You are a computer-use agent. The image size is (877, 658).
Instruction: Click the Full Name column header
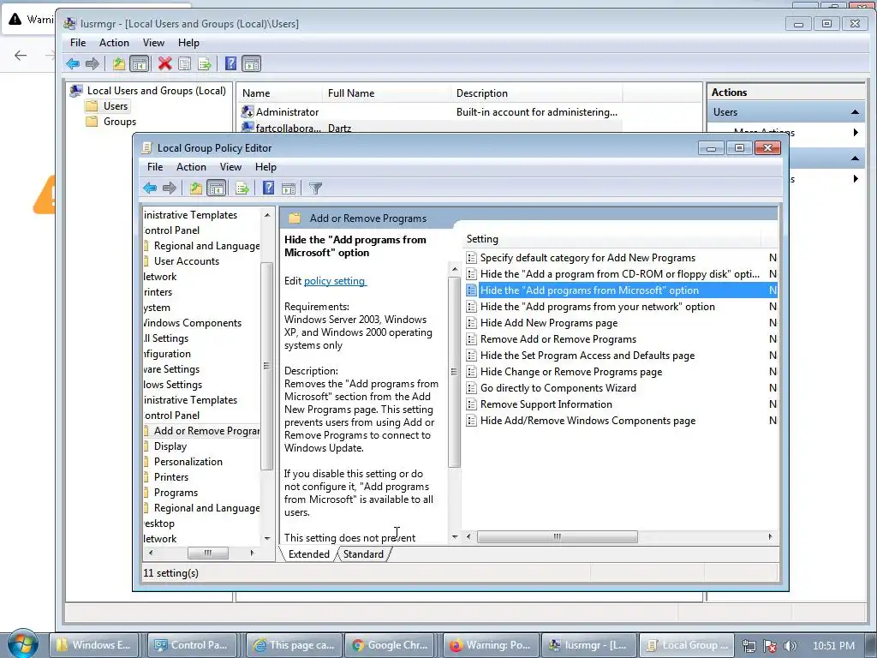pyautogui.click(x=386, y=93)
